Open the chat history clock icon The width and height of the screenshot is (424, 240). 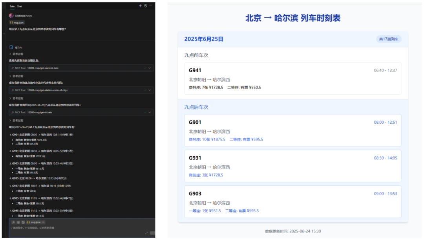point(145,6)
